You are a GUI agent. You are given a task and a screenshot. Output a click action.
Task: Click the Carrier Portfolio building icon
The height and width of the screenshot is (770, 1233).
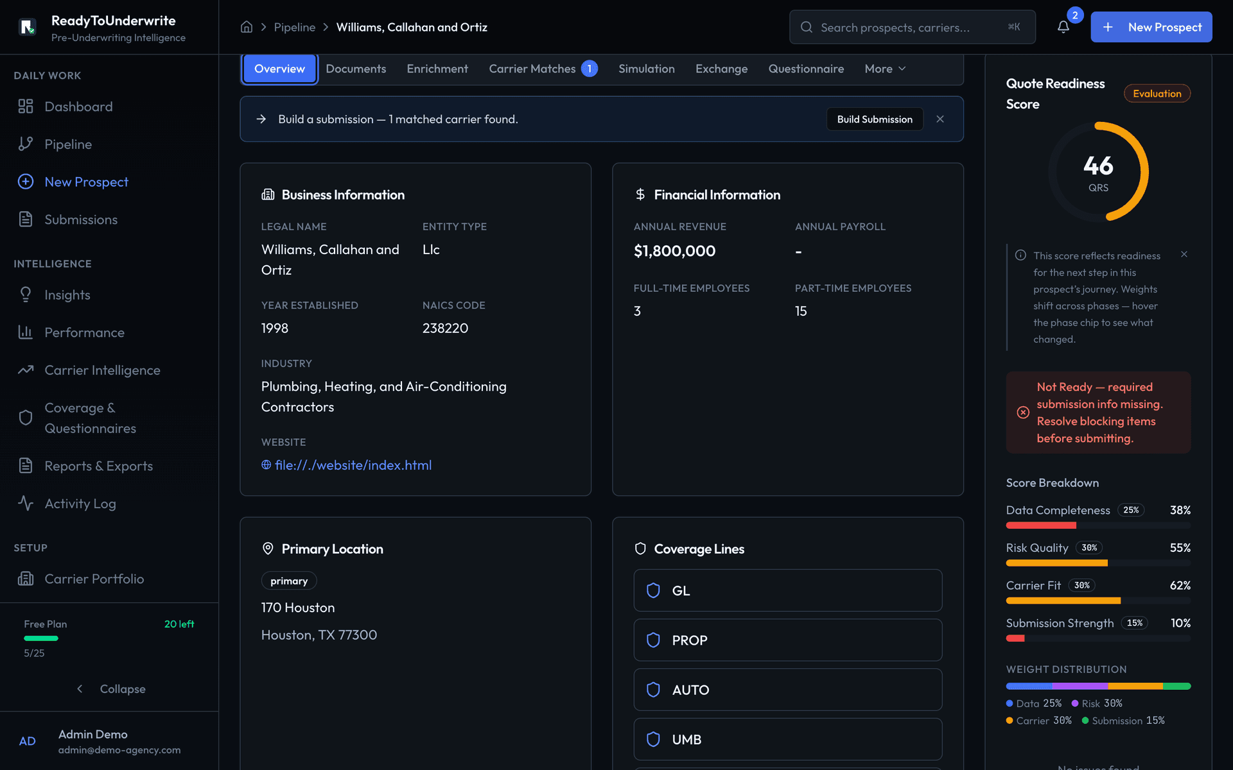[x=26, y=579]
